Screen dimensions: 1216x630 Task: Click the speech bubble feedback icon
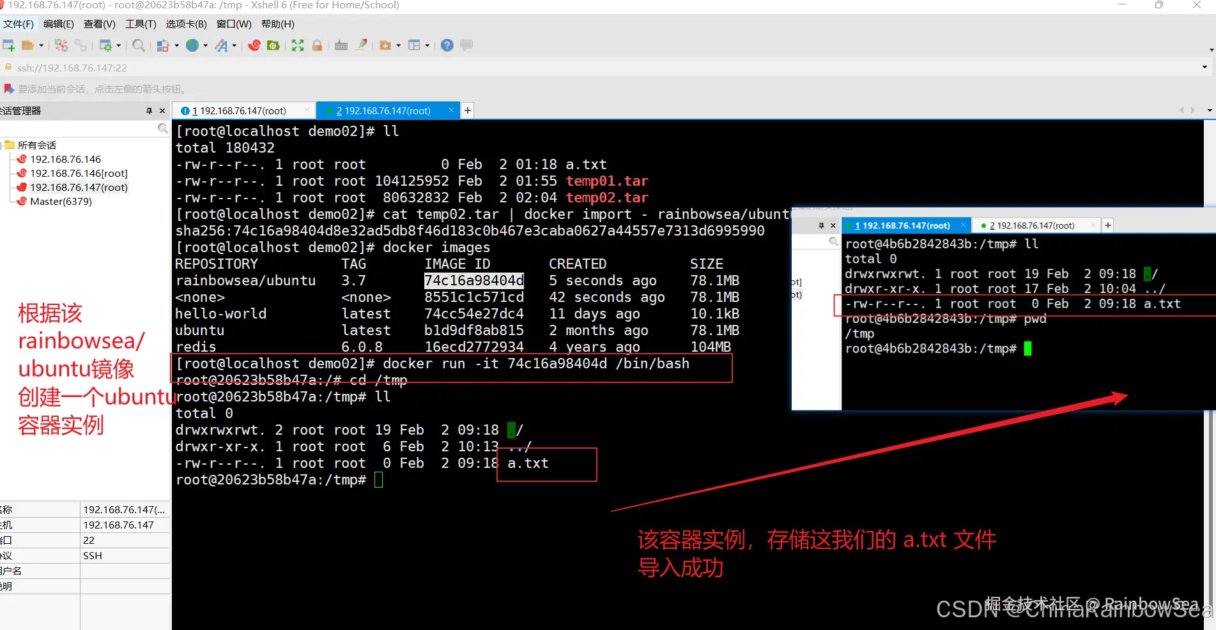pyautogui.click(x=466, y=45)
